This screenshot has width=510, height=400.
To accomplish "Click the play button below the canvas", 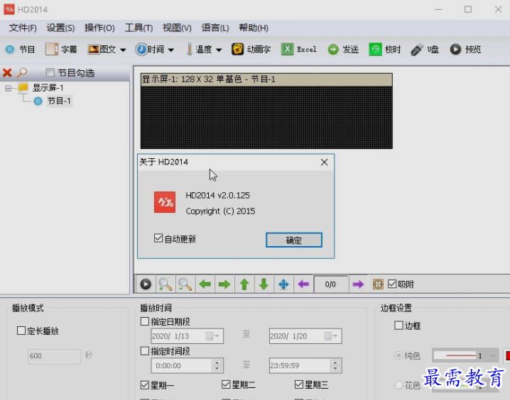I will click(146, 284).
